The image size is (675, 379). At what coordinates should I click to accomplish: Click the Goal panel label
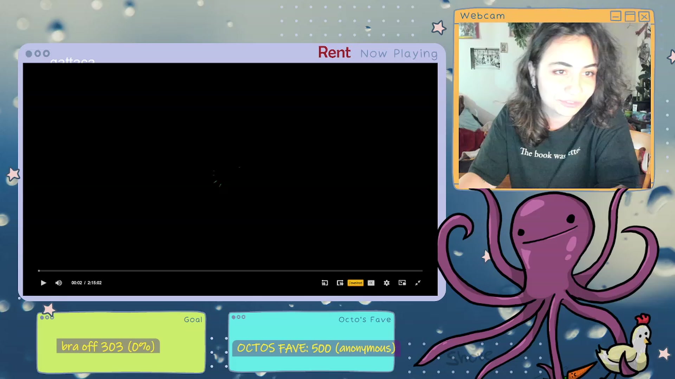coord(193,320)
